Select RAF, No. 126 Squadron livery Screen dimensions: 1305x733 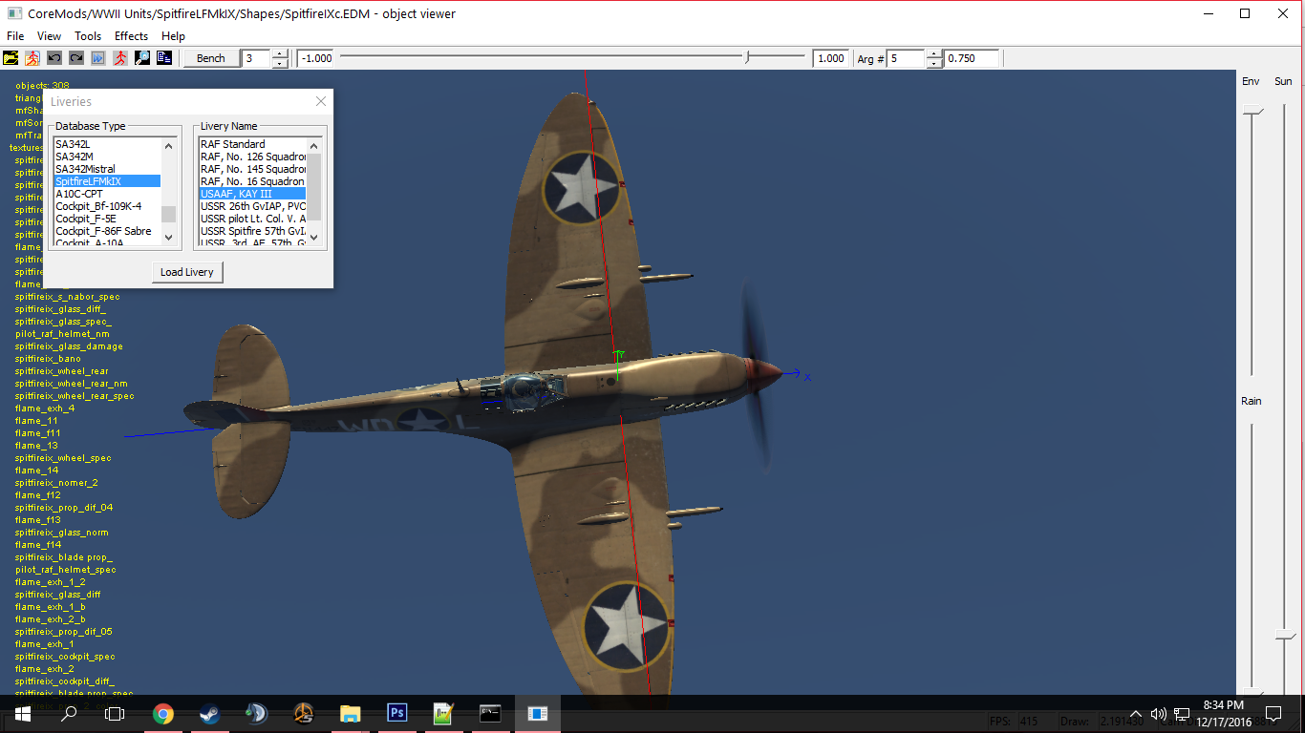pyautogui.click(x=252, y=157)
